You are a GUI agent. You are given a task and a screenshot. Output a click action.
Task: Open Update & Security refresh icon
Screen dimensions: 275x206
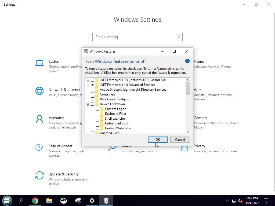point(39,175)
